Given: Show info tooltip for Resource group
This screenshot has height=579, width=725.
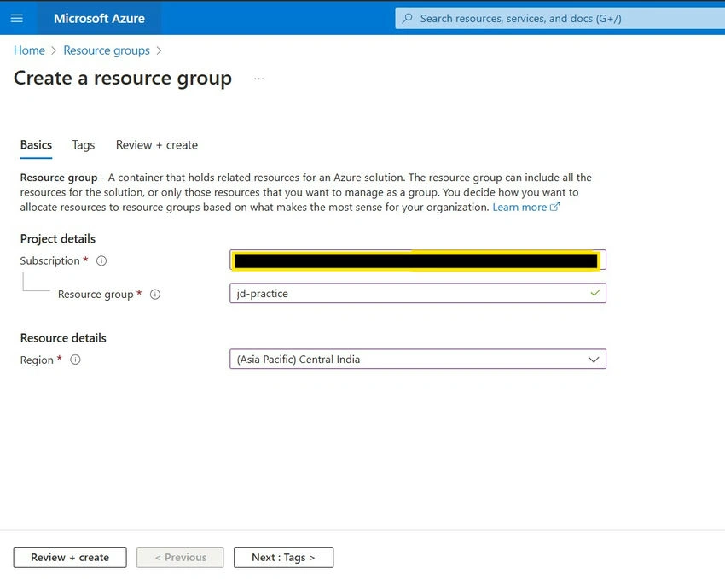Looking at the screenshot, I should click(155, 295).
